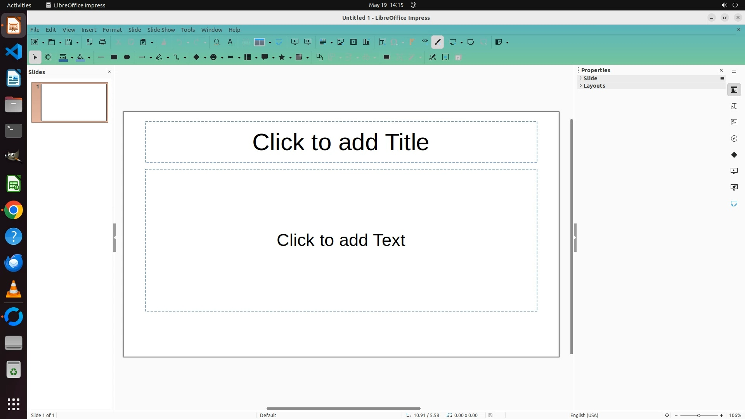Click 'Click to add Title' placeholder

(x=341, y=142)
